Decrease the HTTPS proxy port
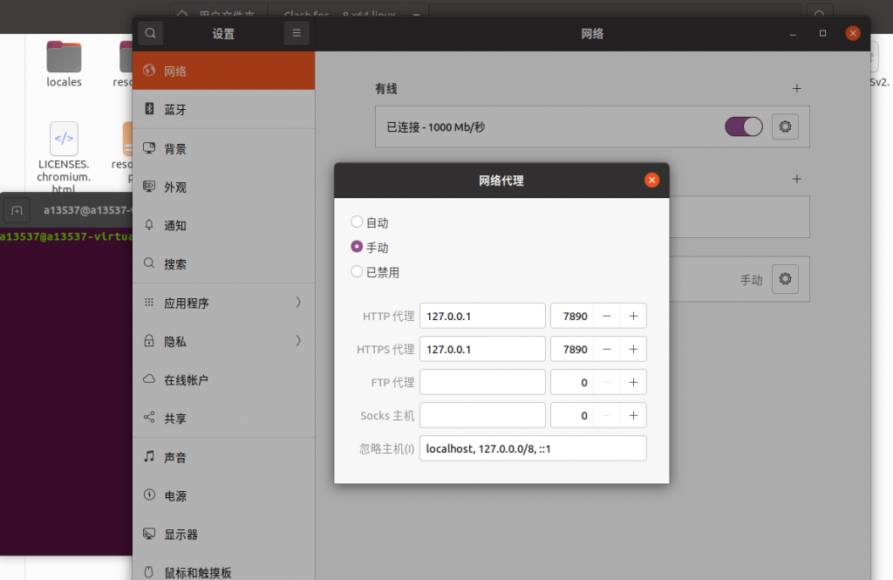 (x=607, y=349)
